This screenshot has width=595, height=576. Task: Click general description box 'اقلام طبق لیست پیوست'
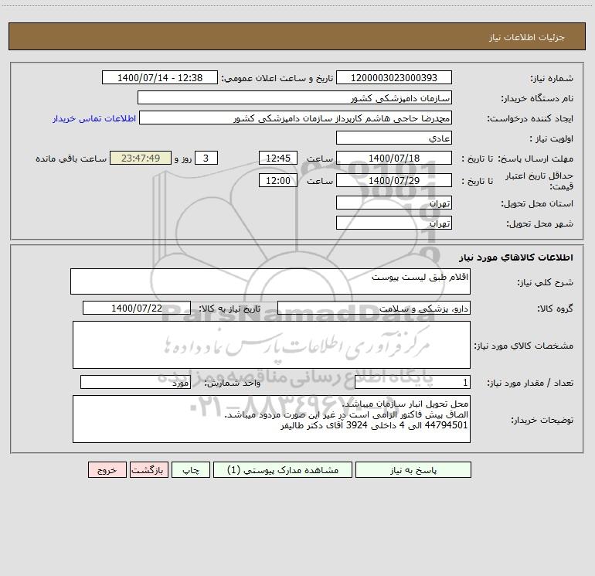(270, 281)
